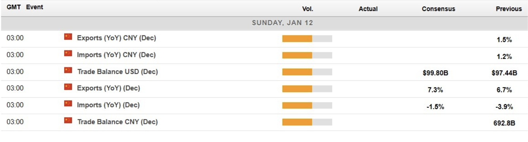Click volatility bar for Exports (YoY) CNY
This screenshot has height=142, width=528.
click(x=307, y=39)
